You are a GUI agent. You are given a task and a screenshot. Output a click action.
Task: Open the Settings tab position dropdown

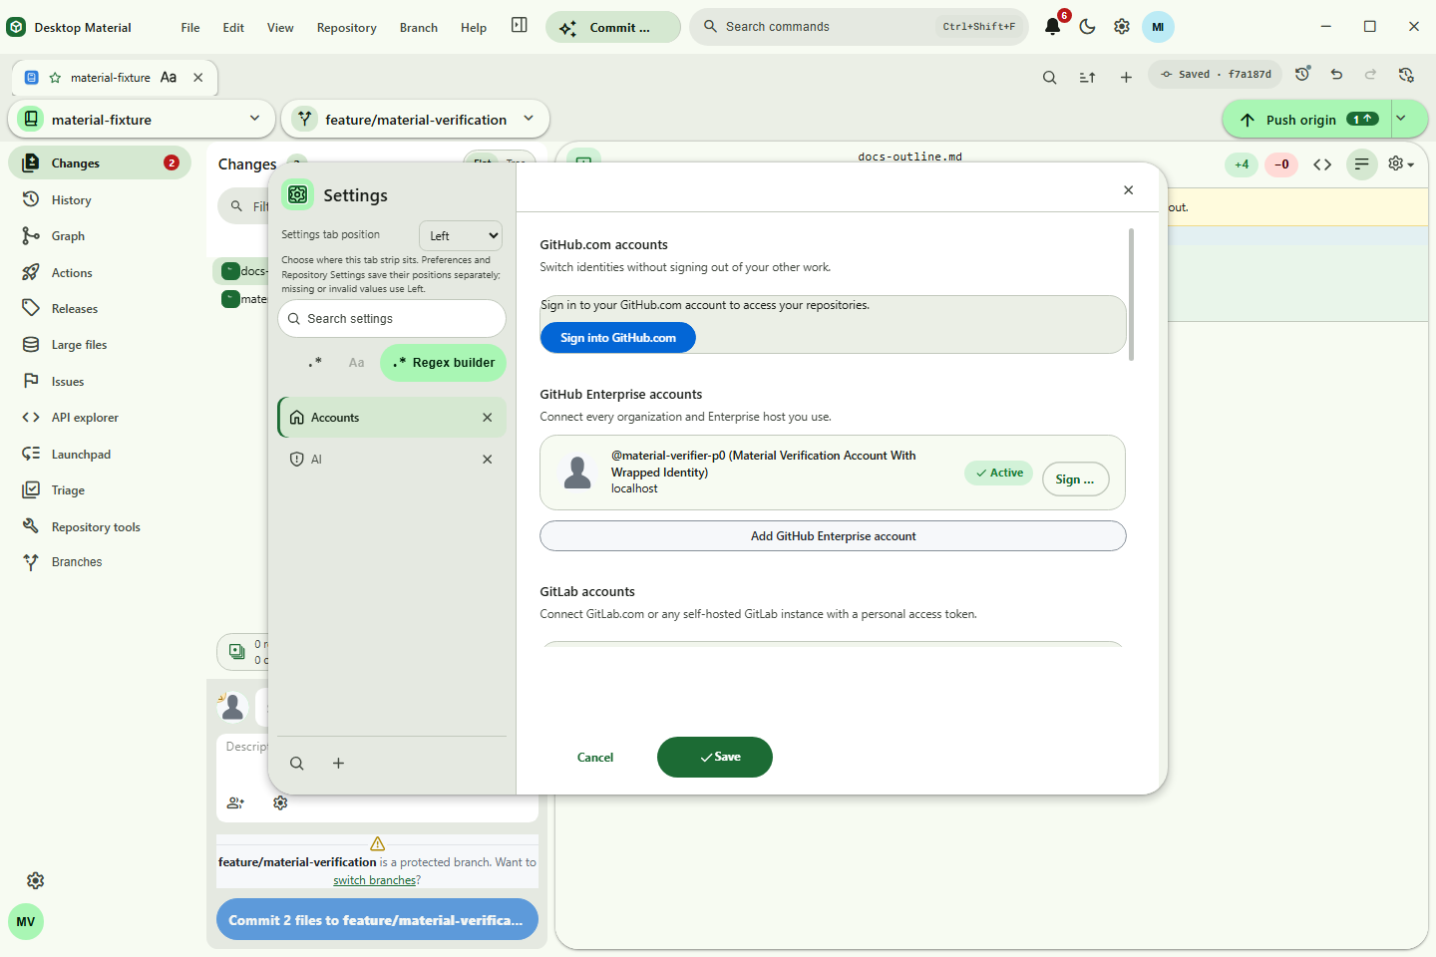pos(461,235)
